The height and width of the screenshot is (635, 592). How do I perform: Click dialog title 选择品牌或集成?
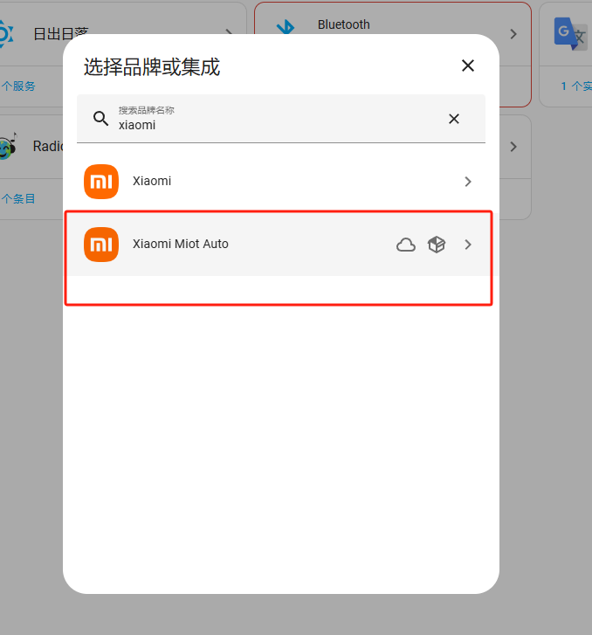click(x=152, y=67)
